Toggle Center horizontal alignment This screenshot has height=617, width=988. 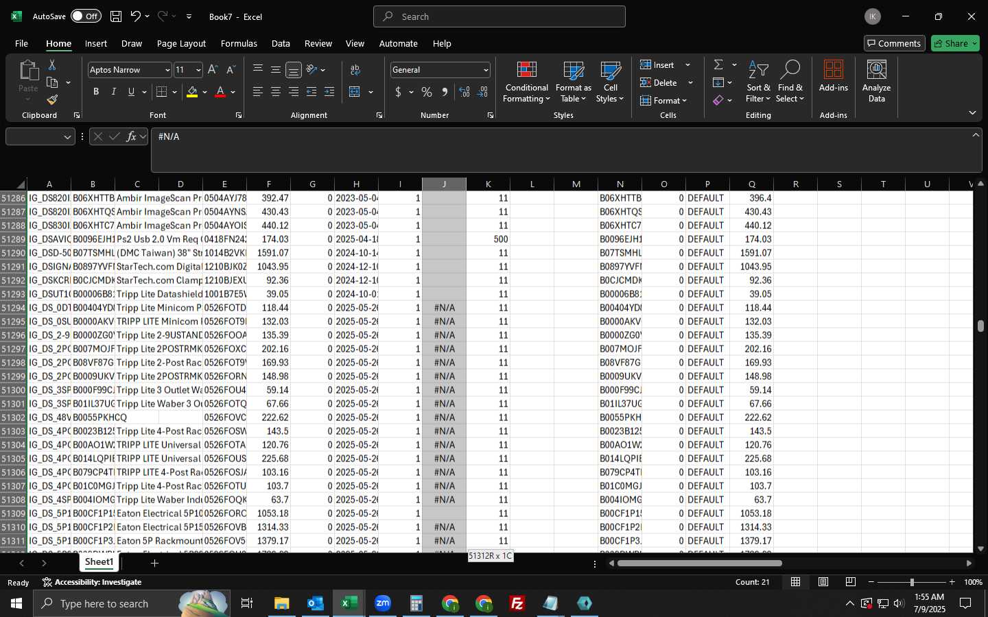(x=276, y=92)
